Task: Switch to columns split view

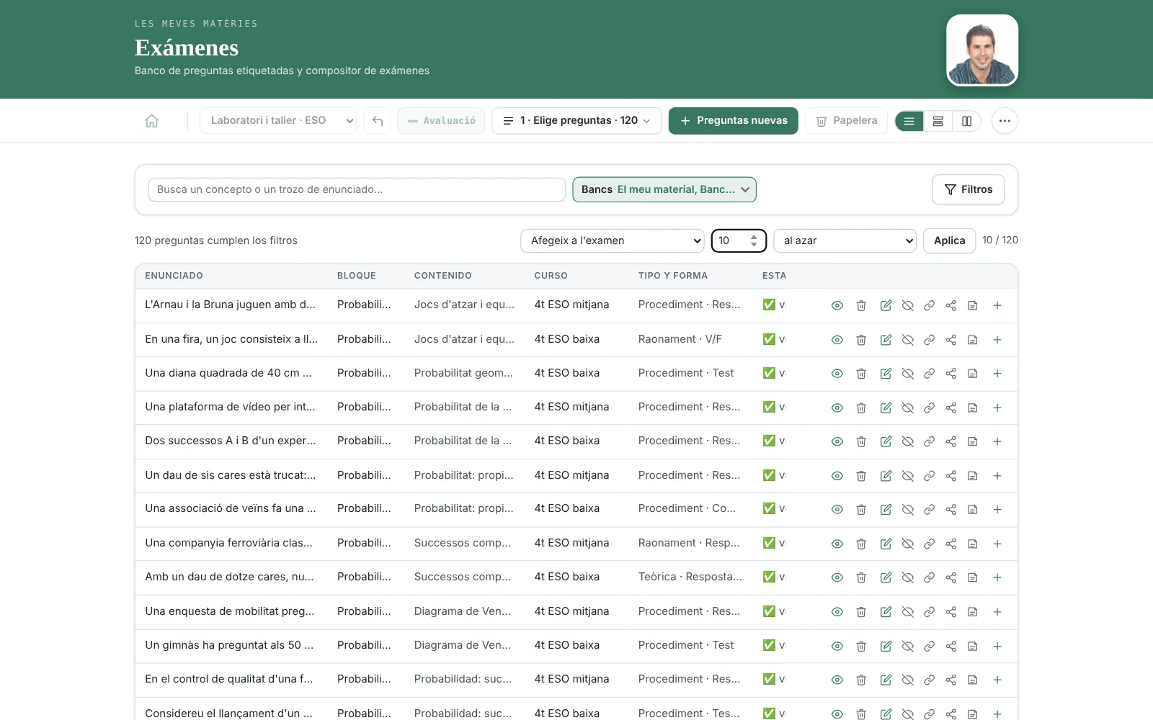Action: tap(967, 121)
